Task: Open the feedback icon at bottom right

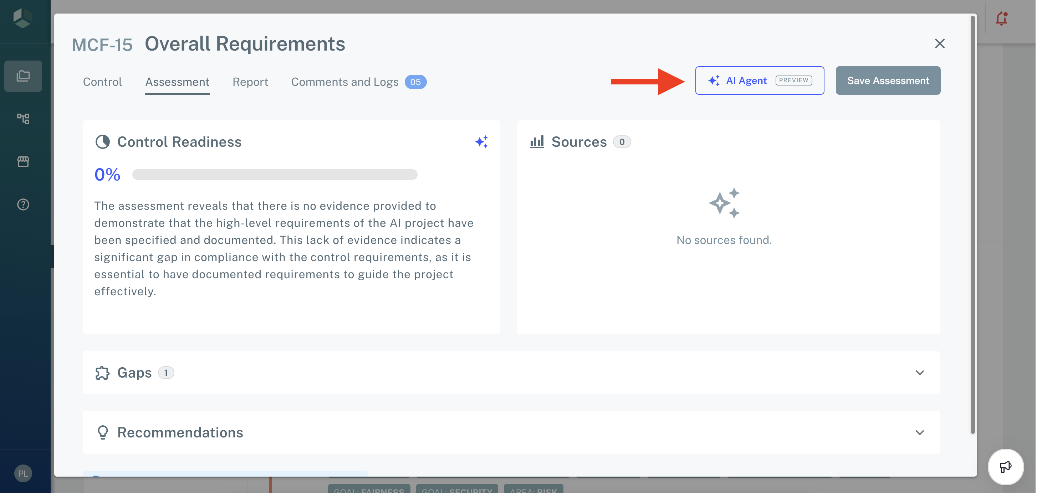Action: pyautogui.click(x=1005, y=467)
